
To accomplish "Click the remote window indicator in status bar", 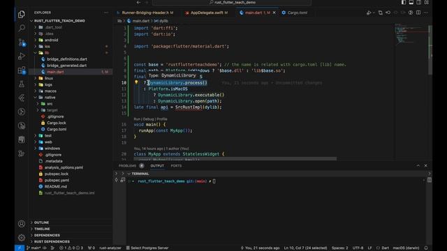I will click(19, 248).
